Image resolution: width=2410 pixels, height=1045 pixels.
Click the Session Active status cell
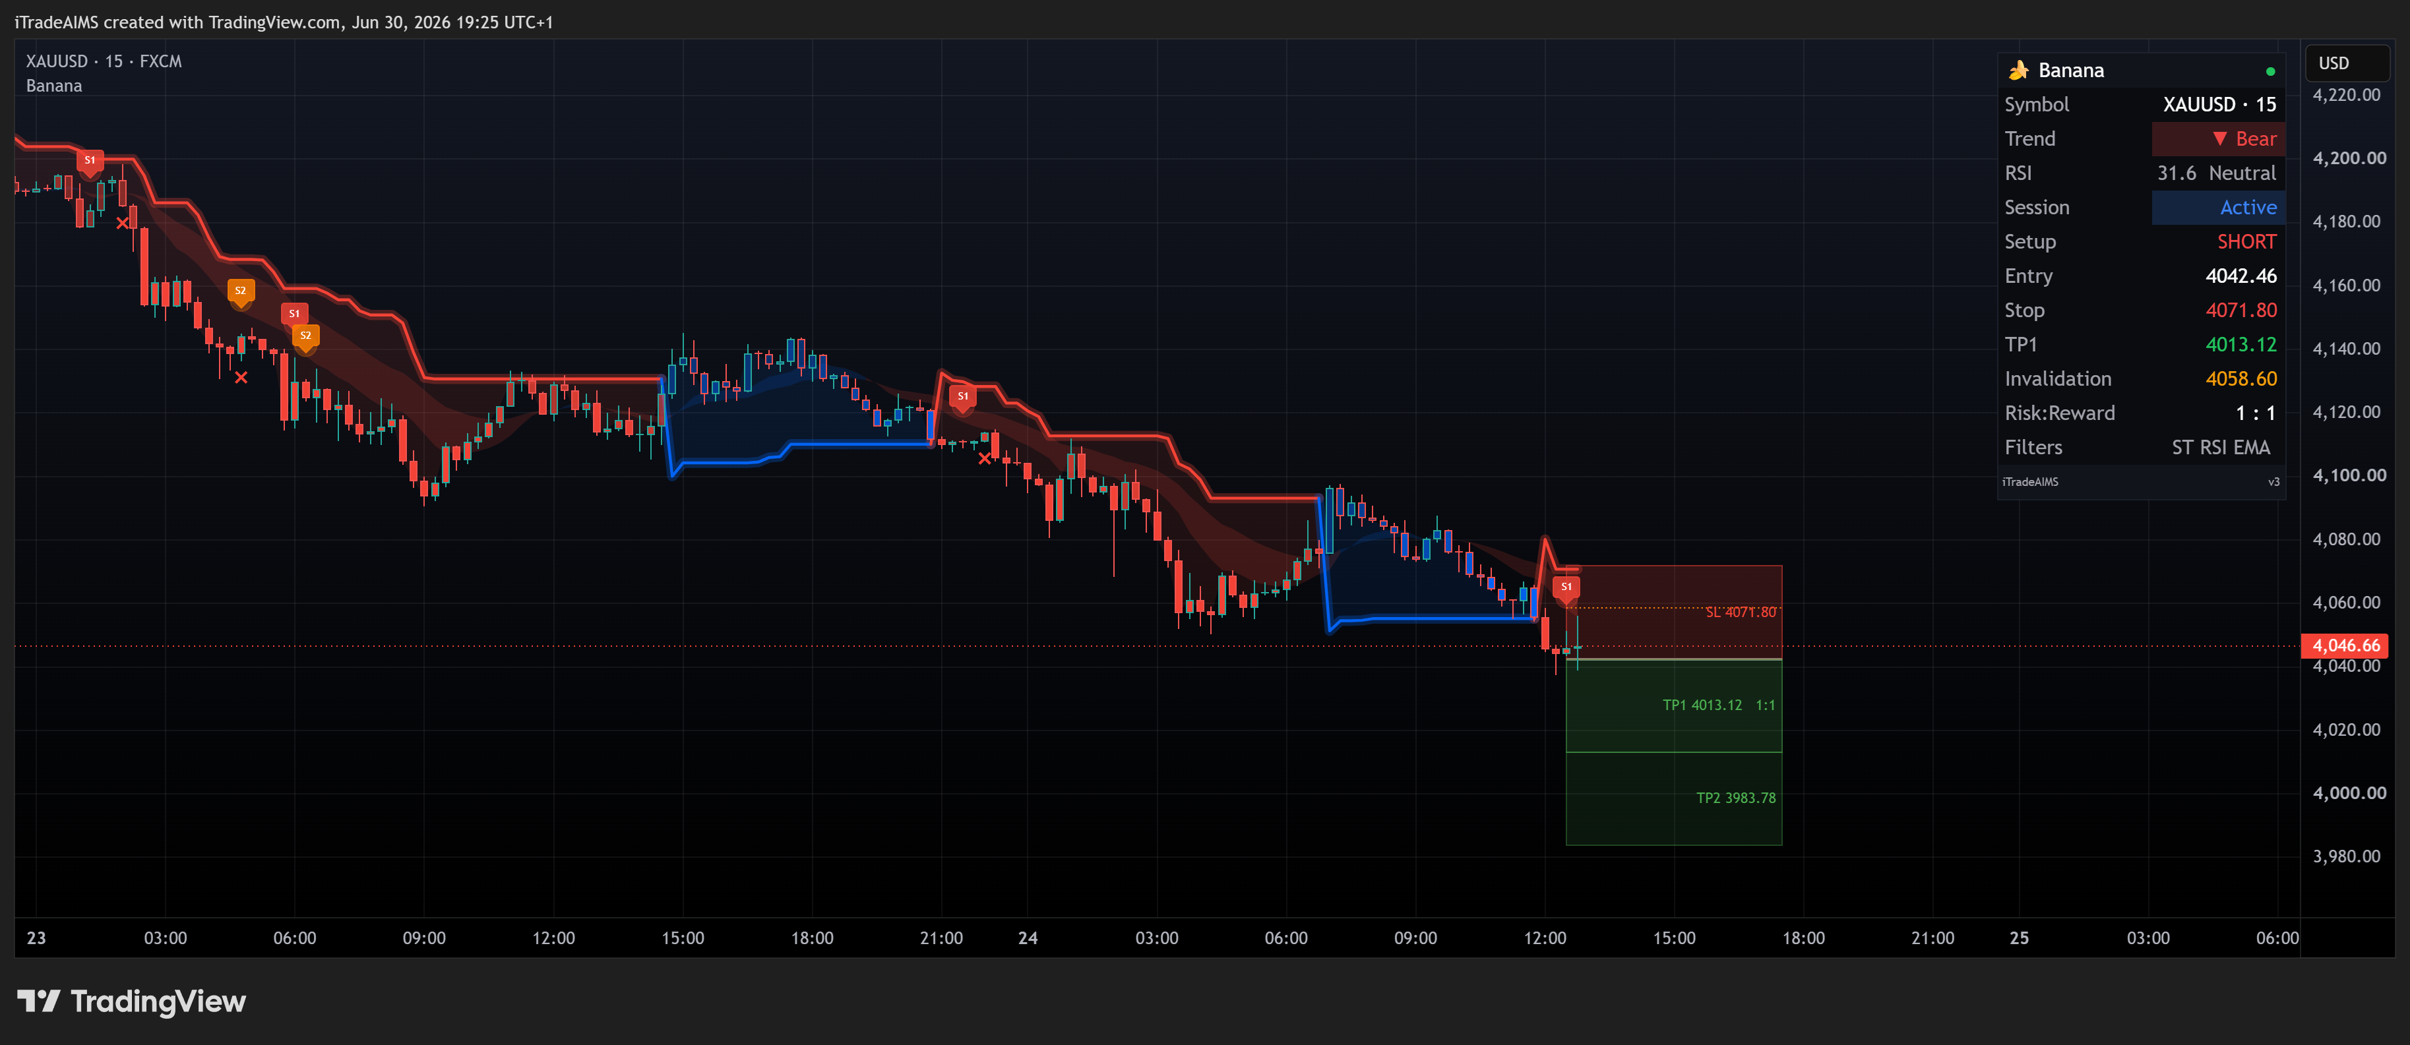point(2218,208)
